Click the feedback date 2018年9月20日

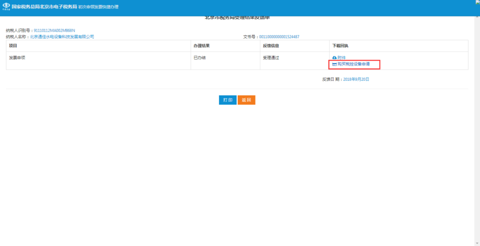tap(356, 79)
